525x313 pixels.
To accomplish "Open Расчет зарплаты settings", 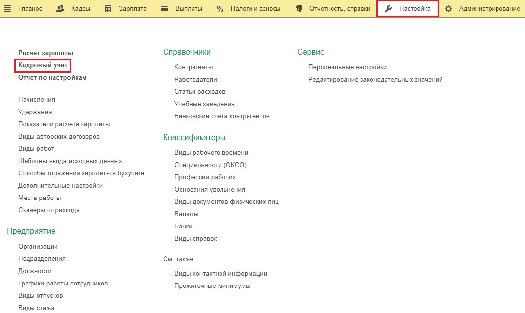I will point(46,53).
